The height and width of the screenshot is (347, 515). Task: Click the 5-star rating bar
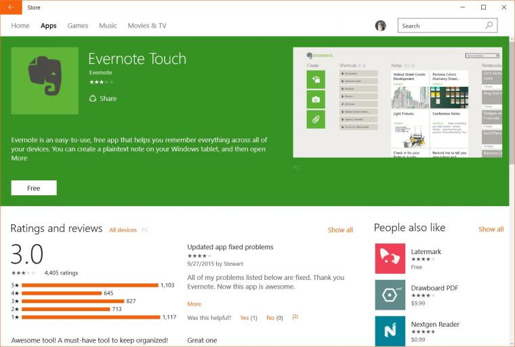tap(90, 285)
